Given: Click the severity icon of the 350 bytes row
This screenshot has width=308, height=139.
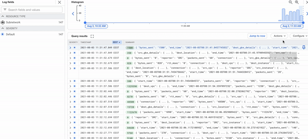Looking at the screenshot, I should (74, 53).
